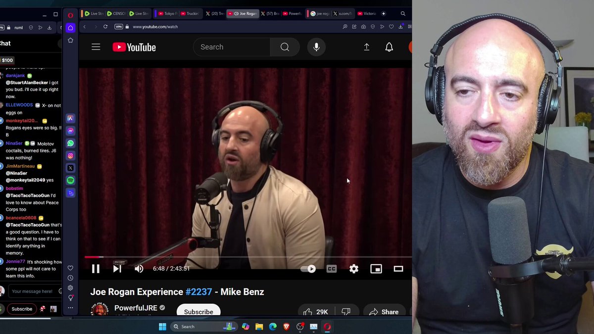Open YouTube notifications bell

(x=389, y=47)
